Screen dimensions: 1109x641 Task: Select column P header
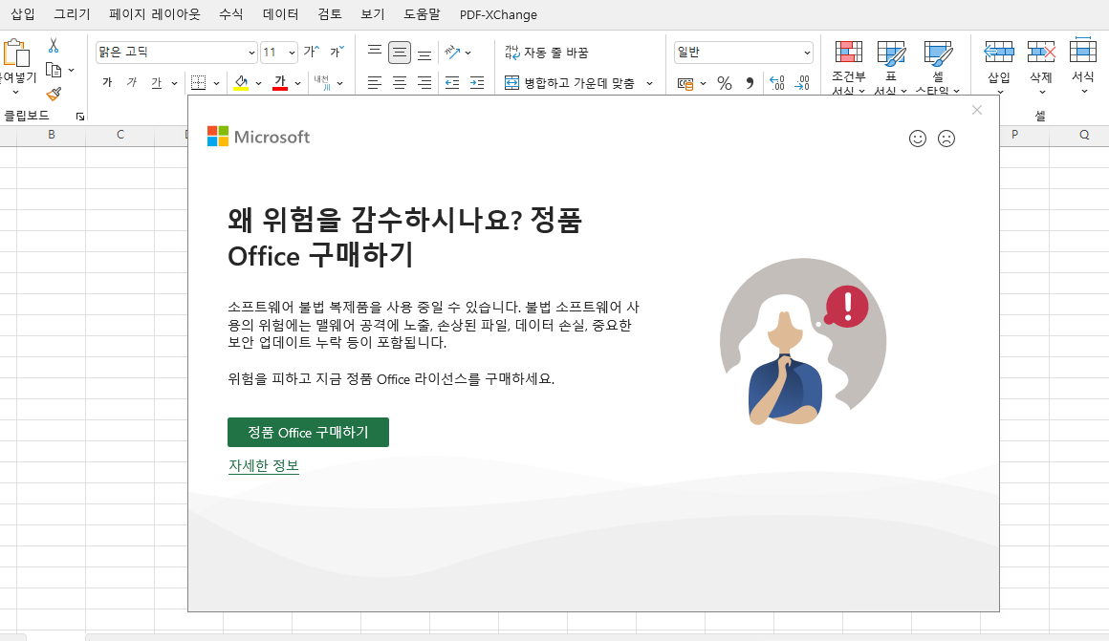(1015, 135)
